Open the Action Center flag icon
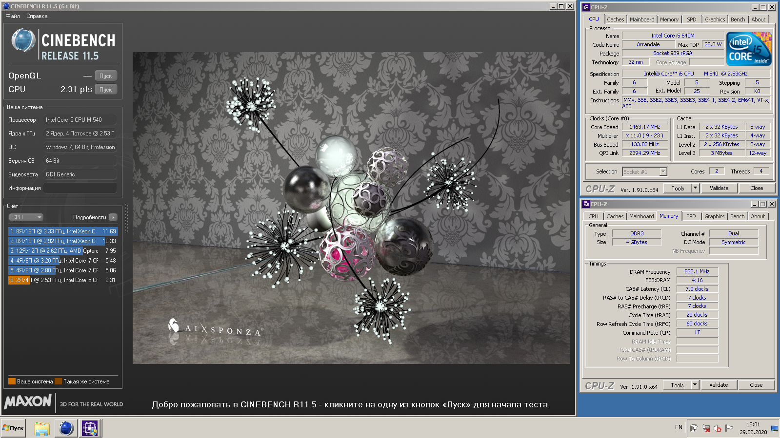The width and height of the screenshot is (780, 438). [x=729, y=428]
